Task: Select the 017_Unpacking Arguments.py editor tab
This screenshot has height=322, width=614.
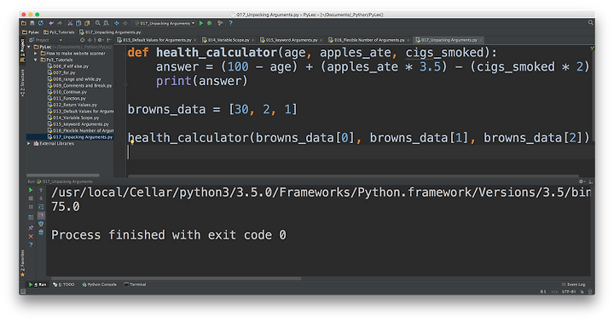Action: tap(449, 40)
